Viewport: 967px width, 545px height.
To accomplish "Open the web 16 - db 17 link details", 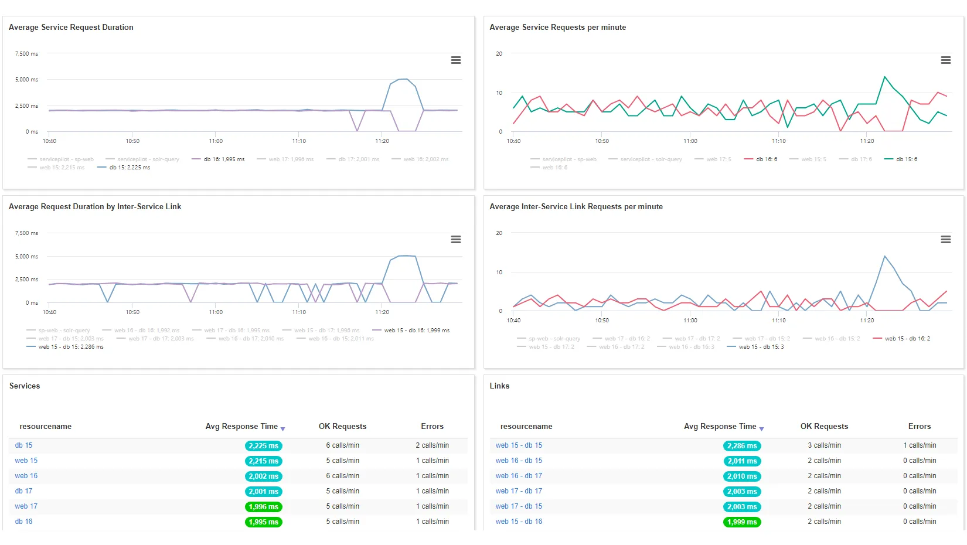I will pos(519,476).
